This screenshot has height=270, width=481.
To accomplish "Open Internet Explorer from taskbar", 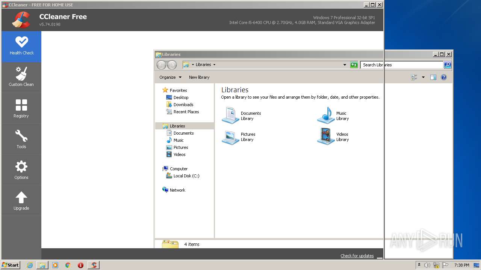I will [30, 265].
